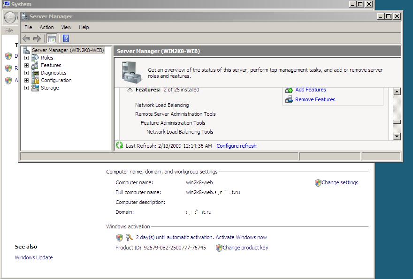413x279 pixels.
Task: Expand the Configuration tree node
Action: point(26,80)
